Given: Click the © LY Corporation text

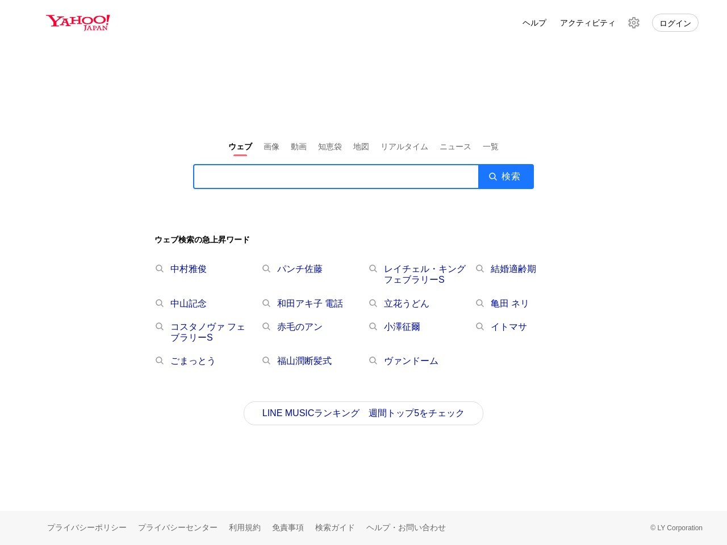Looking at the screenshot, I should 676,528.
